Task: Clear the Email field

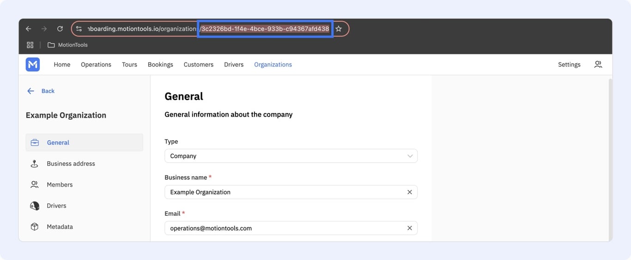Action: 409,228
